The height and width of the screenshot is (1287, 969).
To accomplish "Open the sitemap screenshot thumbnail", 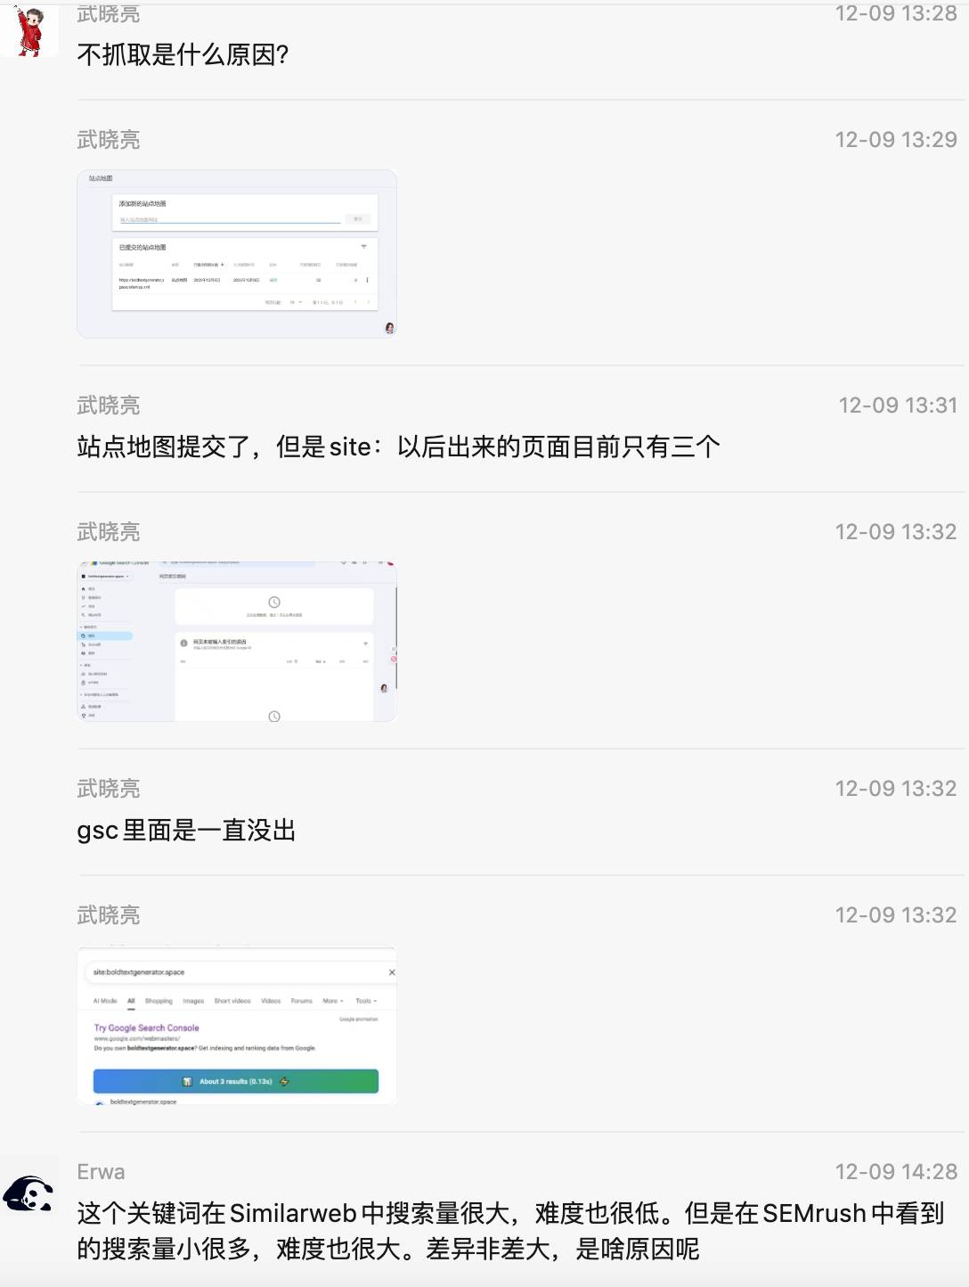I will pos(237,254).
